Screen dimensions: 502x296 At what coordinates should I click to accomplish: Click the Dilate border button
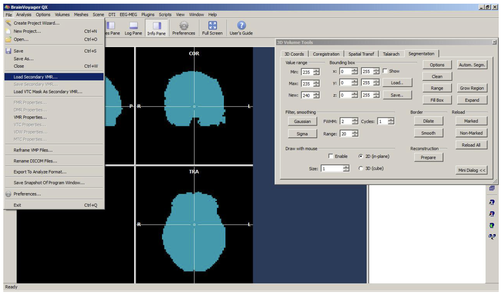coord(428,121)
